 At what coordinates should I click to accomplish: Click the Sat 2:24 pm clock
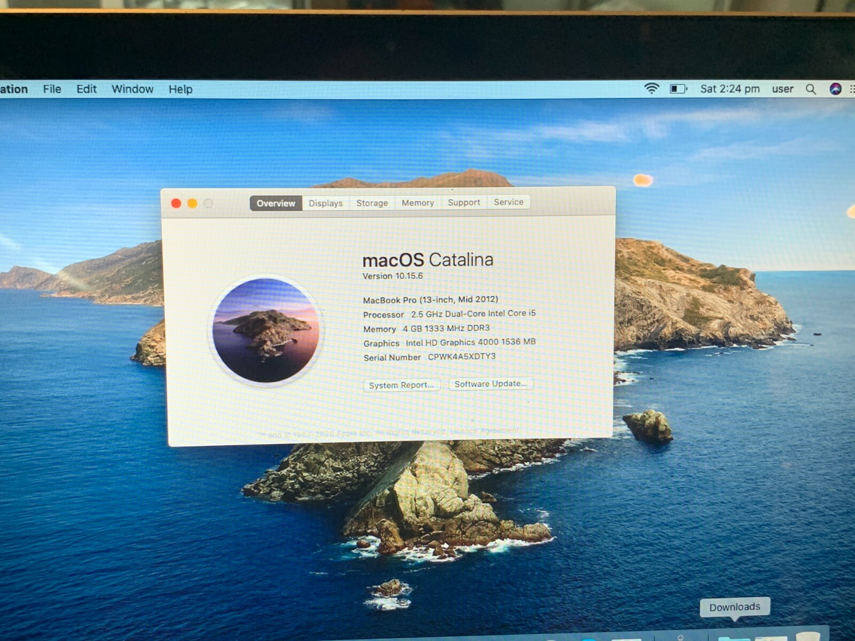(x=730, y=89)
